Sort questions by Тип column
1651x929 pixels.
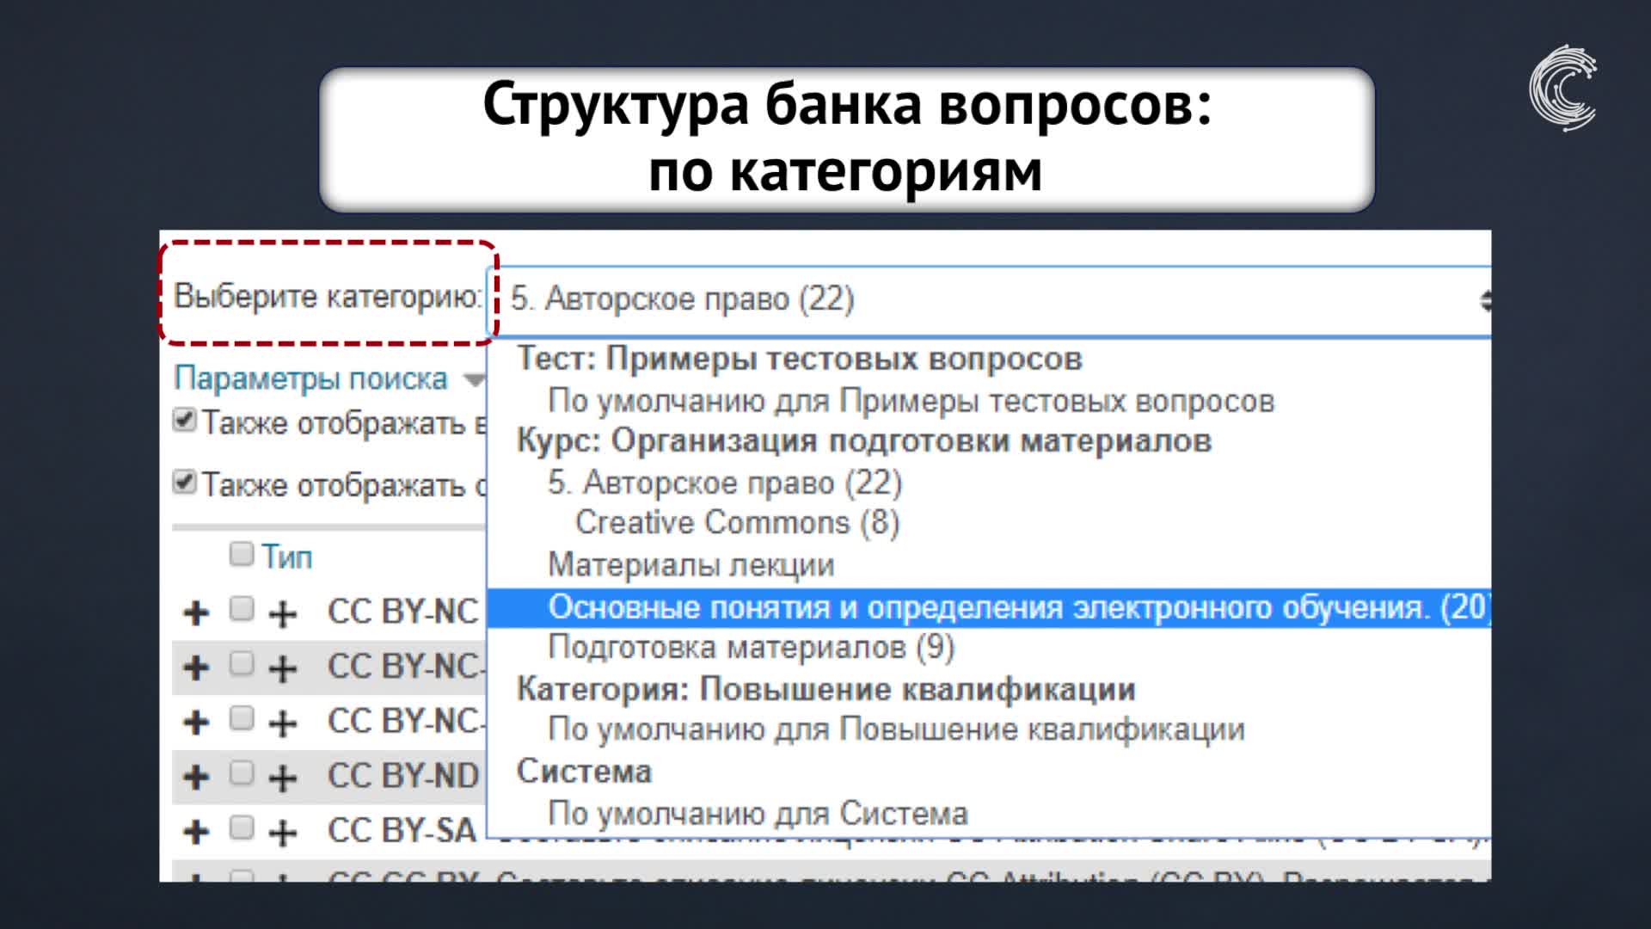287,557
